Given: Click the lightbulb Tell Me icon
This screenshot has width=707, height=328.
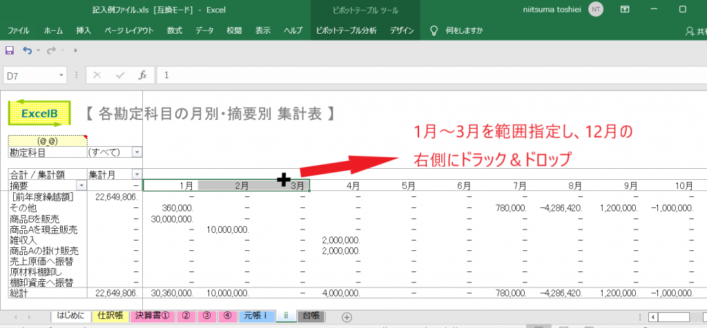Looking at the screenshot, I should [434, 30].
